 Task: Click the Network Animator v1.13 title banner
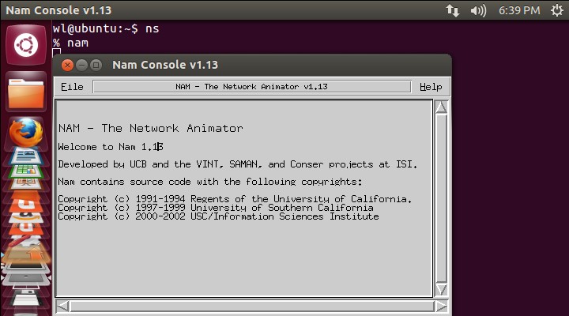click(252, 87)
